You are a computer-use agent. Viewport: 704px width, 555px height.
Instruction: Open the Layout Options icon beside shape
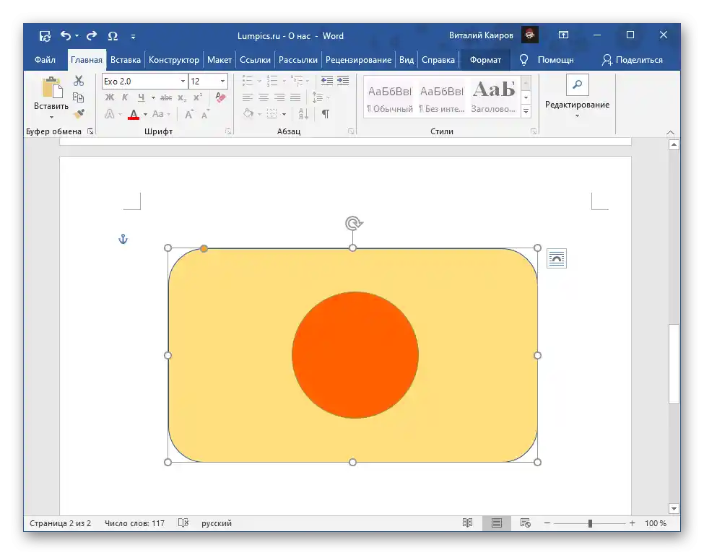tap(556, 258)
